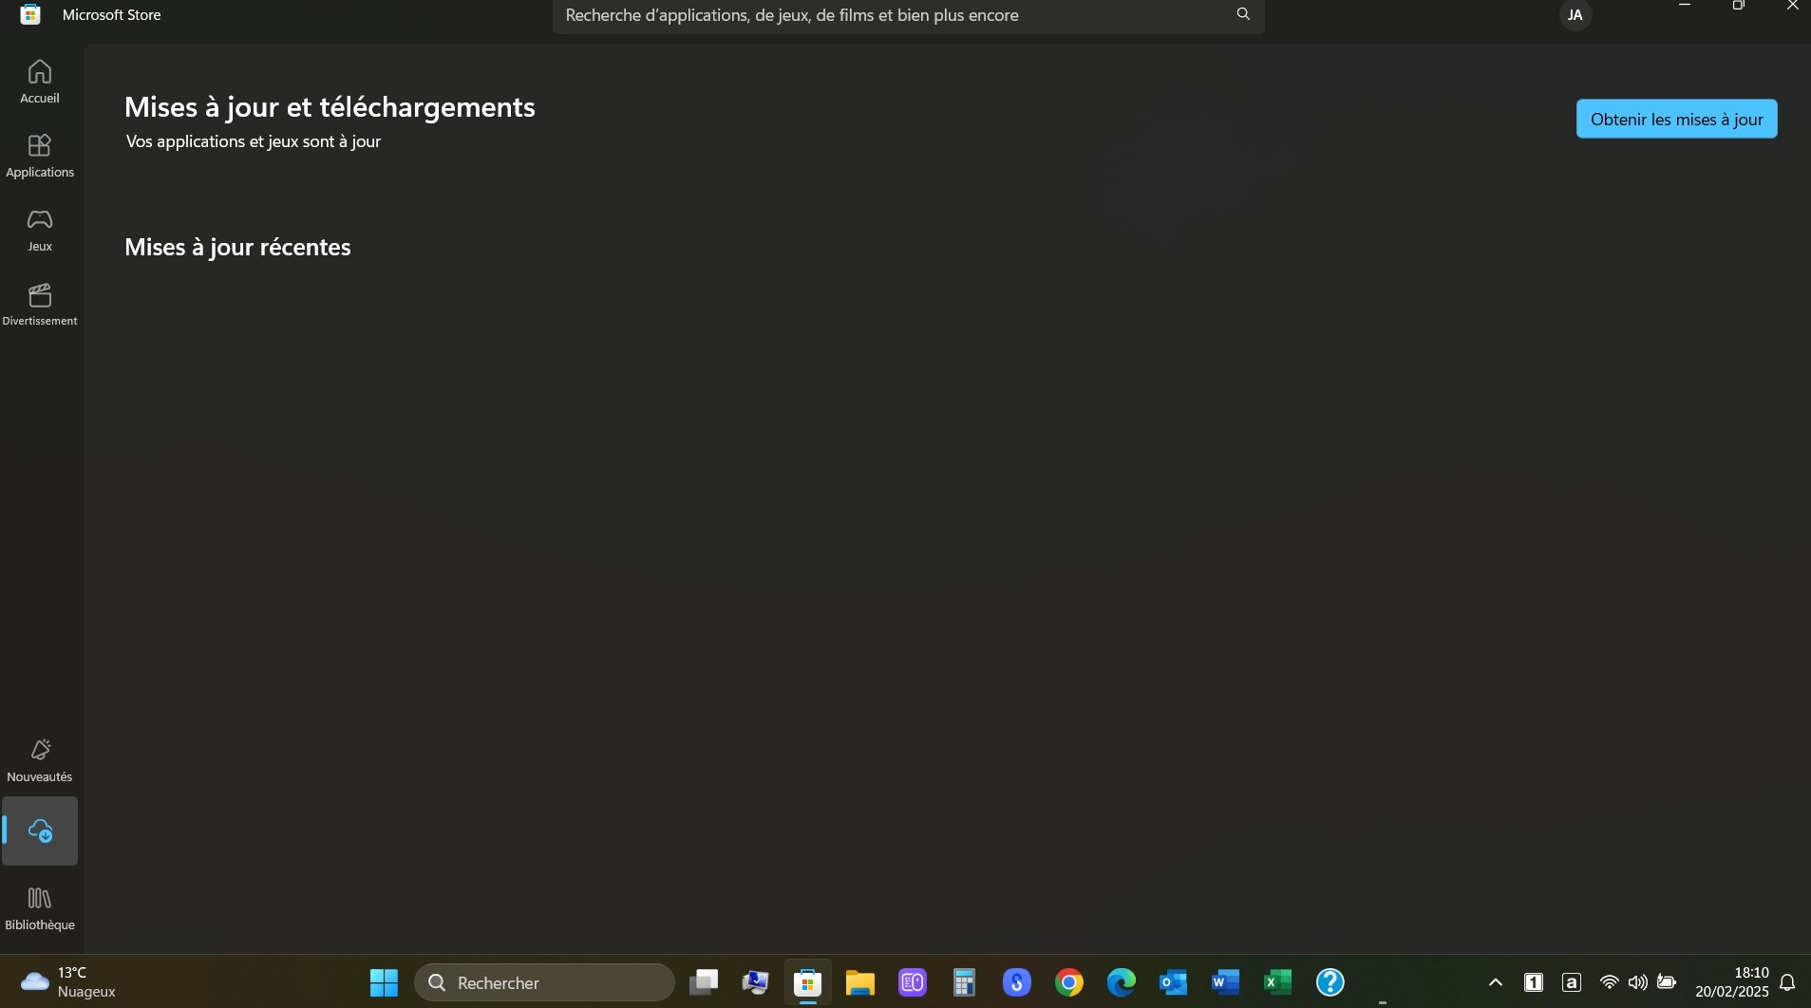Click 'Vos applications et jeux sont à jour' text
1811x1008 pixels.
[x=254, y=141]
